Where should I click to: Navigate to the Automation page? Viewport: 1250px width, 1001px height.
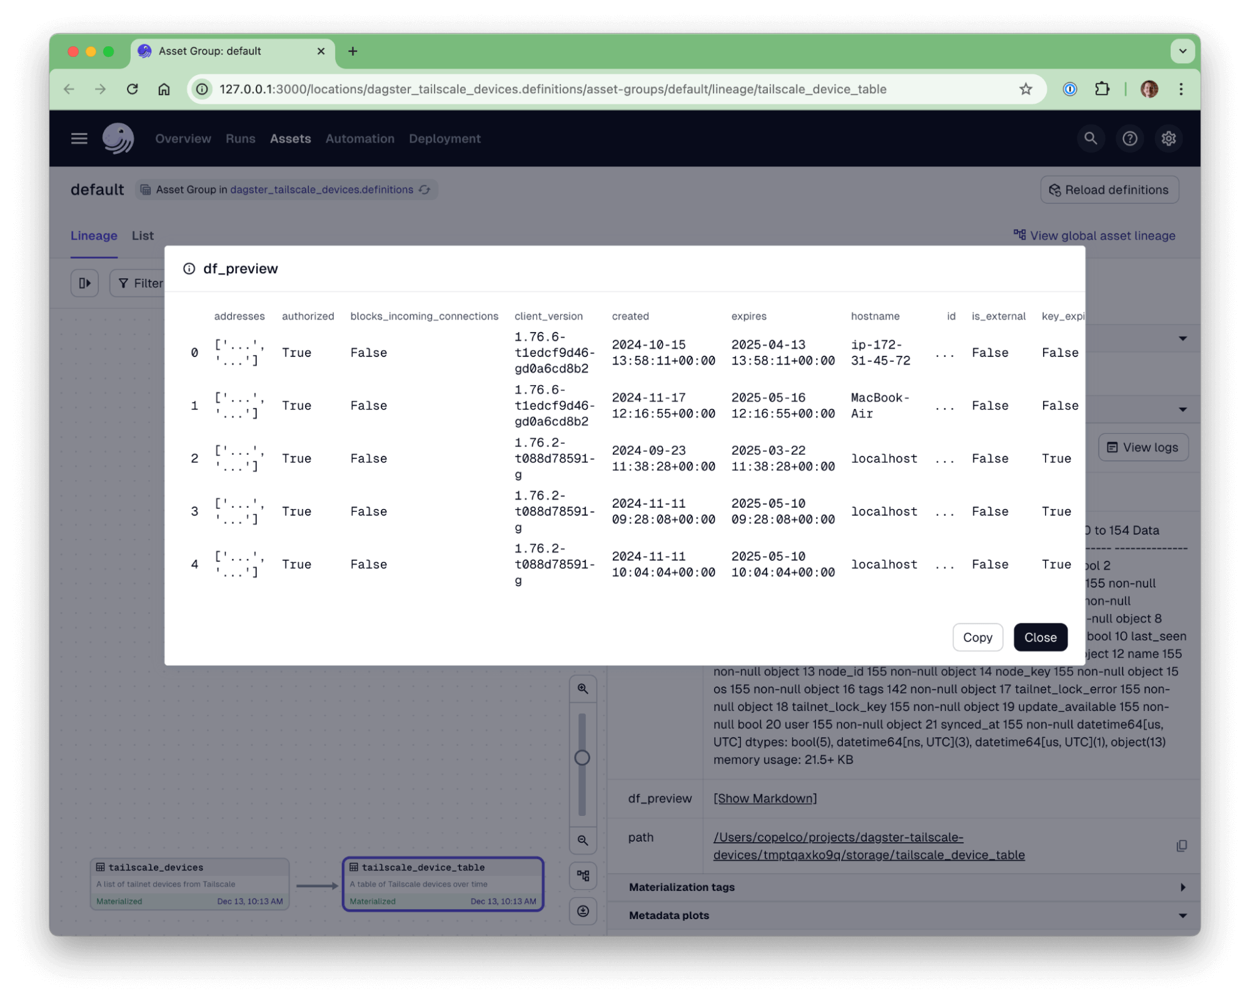360,138
